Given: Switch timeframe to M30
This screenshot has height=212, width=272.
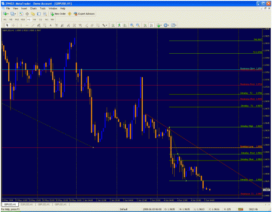Looking at the screenshot, I should pos(23,20).
